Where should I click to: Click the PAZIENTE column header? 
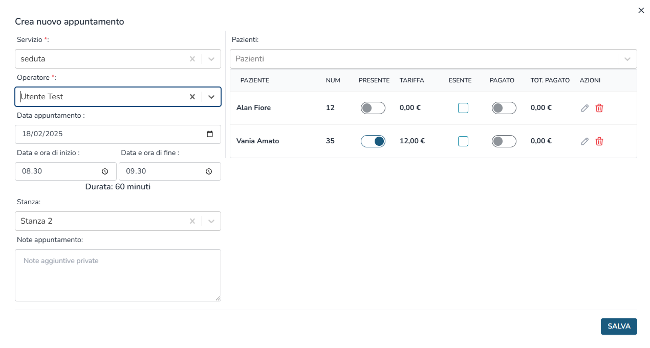point(255,80)
